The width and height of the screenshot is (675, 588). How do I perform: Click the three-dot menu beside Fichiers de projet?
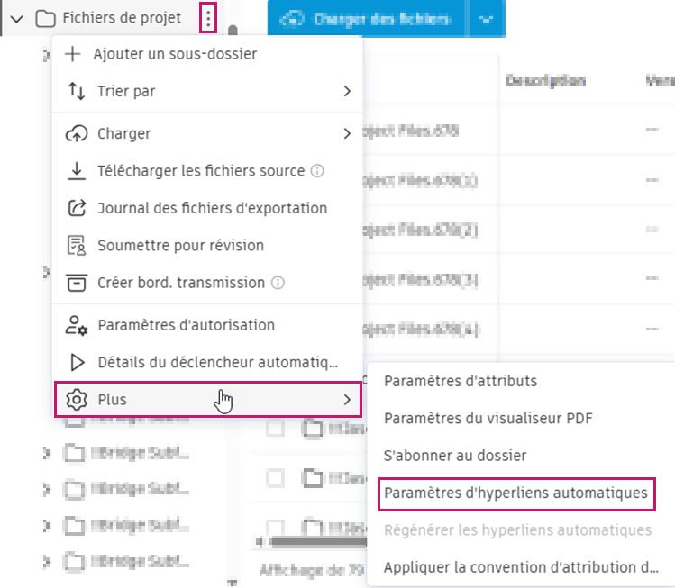tap(209, 17)
